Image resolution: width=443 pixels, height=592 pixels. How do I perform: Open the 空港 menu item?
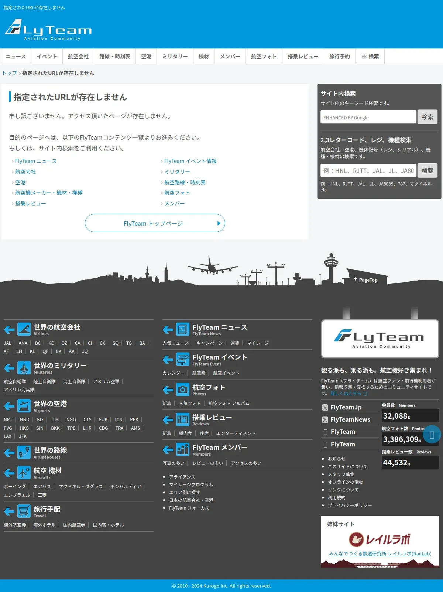tap(146, 57)
